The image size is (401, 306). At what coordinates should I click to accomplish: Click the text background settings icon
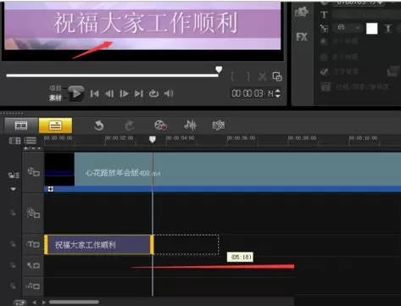pyautogui.click(x=393, y=71)
